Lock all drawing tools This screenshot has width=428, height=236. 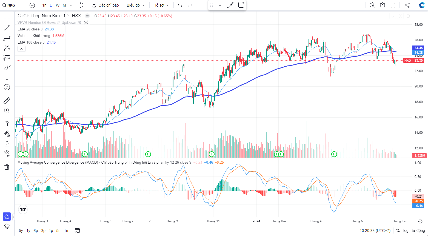coord(7,144)
